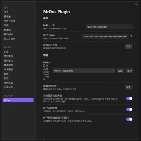Open 第三方插件 settings in options list
Image resolution: width=141 pixels, height=141 pixels.
pos(9,39)
